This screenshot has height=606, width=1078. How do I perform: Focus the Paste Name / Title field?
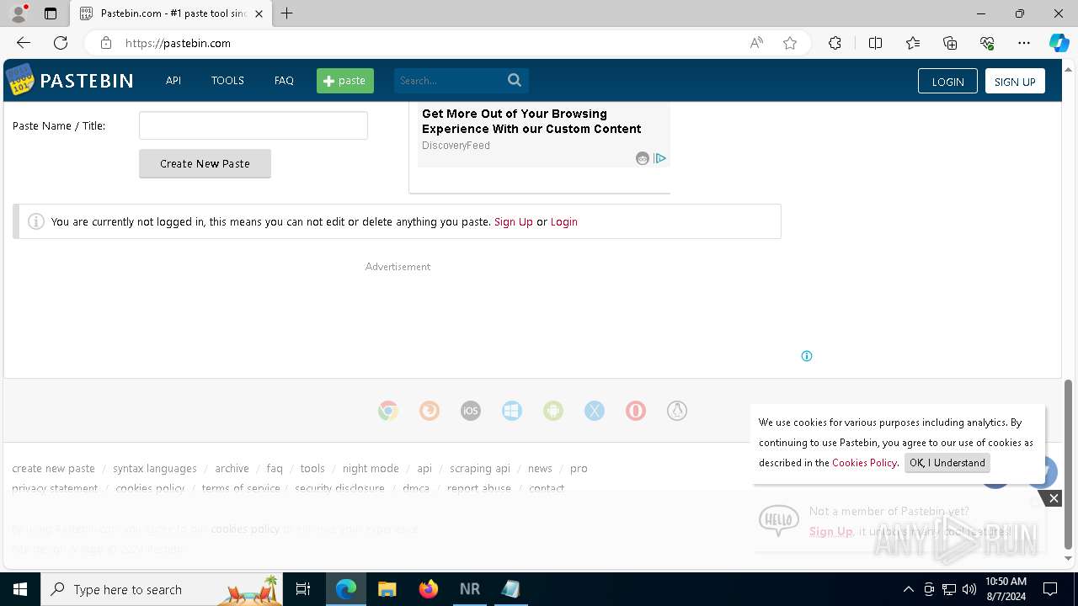click(x=253, y=125)
